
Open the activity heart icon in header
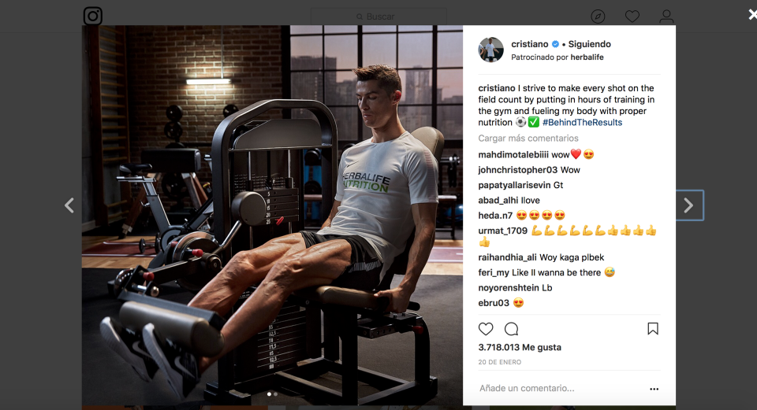pos(632,17)
